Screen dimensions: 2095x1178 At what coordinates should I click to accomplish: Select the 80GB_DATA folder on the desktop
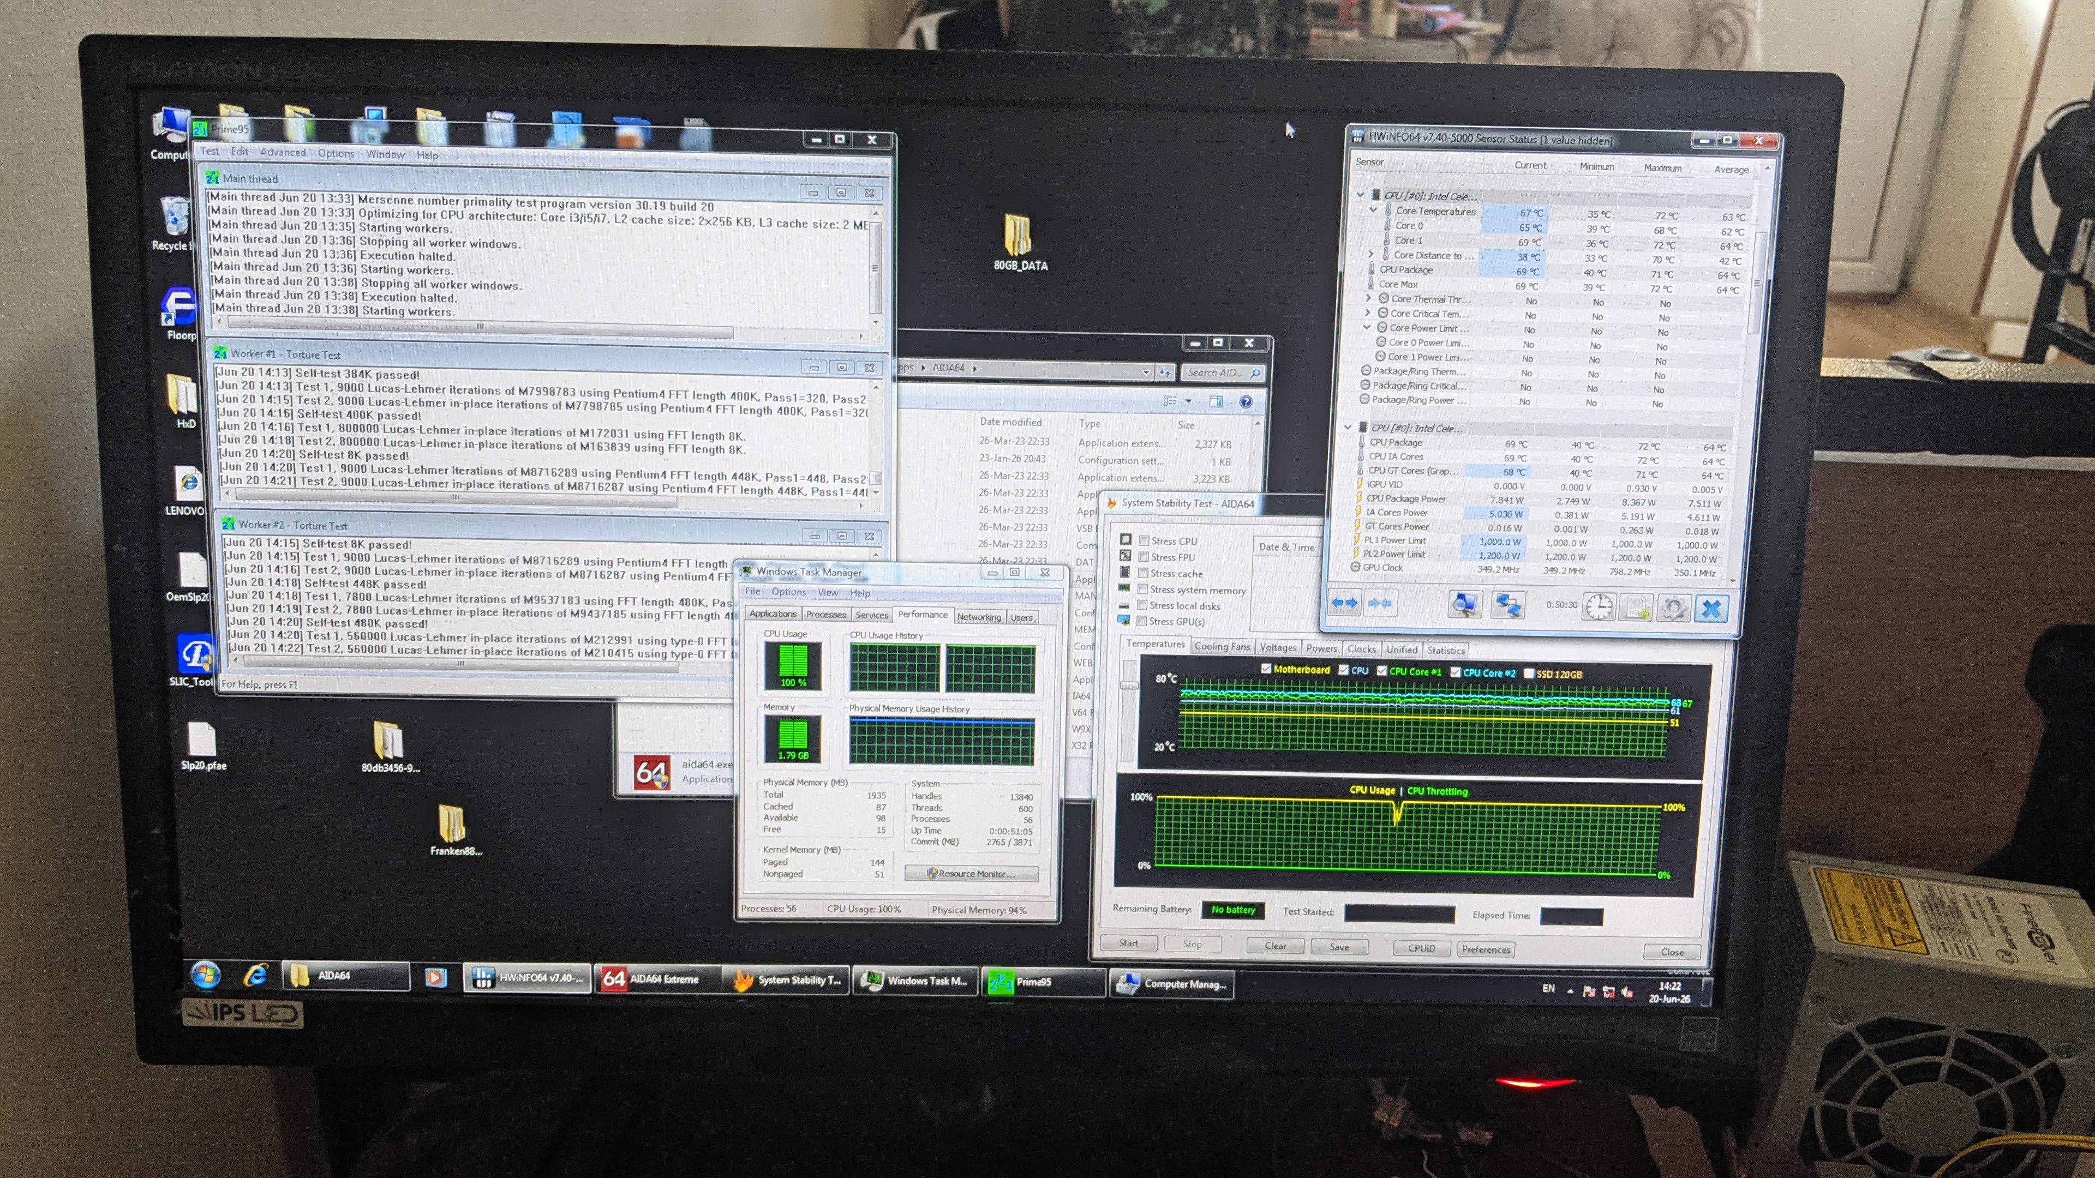pos(1020,243)
